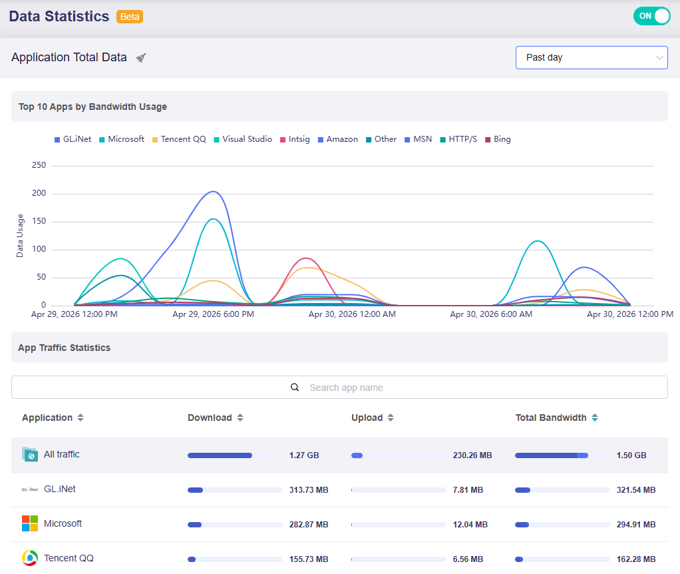Click the Microsoft app logo
Viewport: 680px width, 574px height.
30,523
